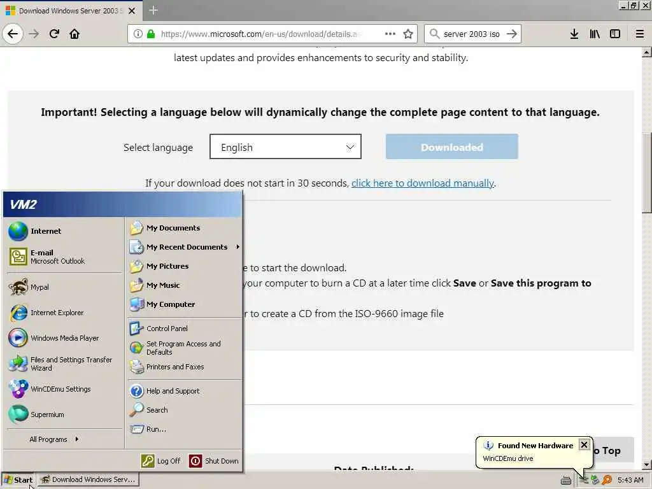Click the on-screen keyboard tray icon
The width and height of the screenshot is (652, 489).
(565, 480)
